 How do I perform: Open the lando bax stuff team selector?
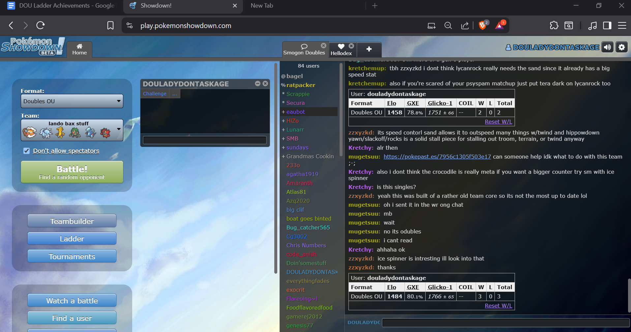click(x=72, y=130)
